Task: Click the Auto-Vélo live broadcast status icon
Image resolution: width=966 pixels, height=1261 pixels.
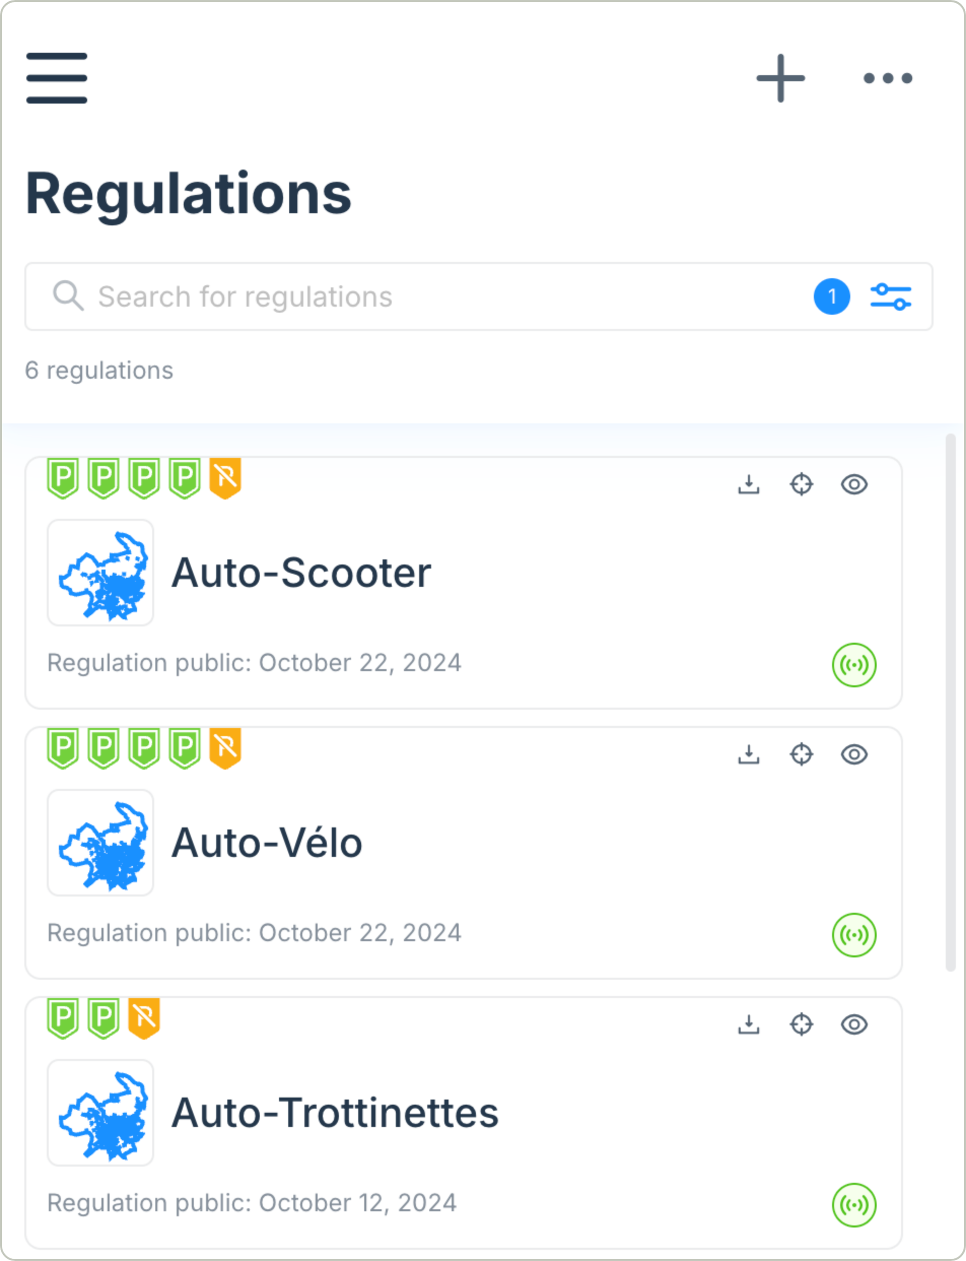Action: (x=854, y=935)
